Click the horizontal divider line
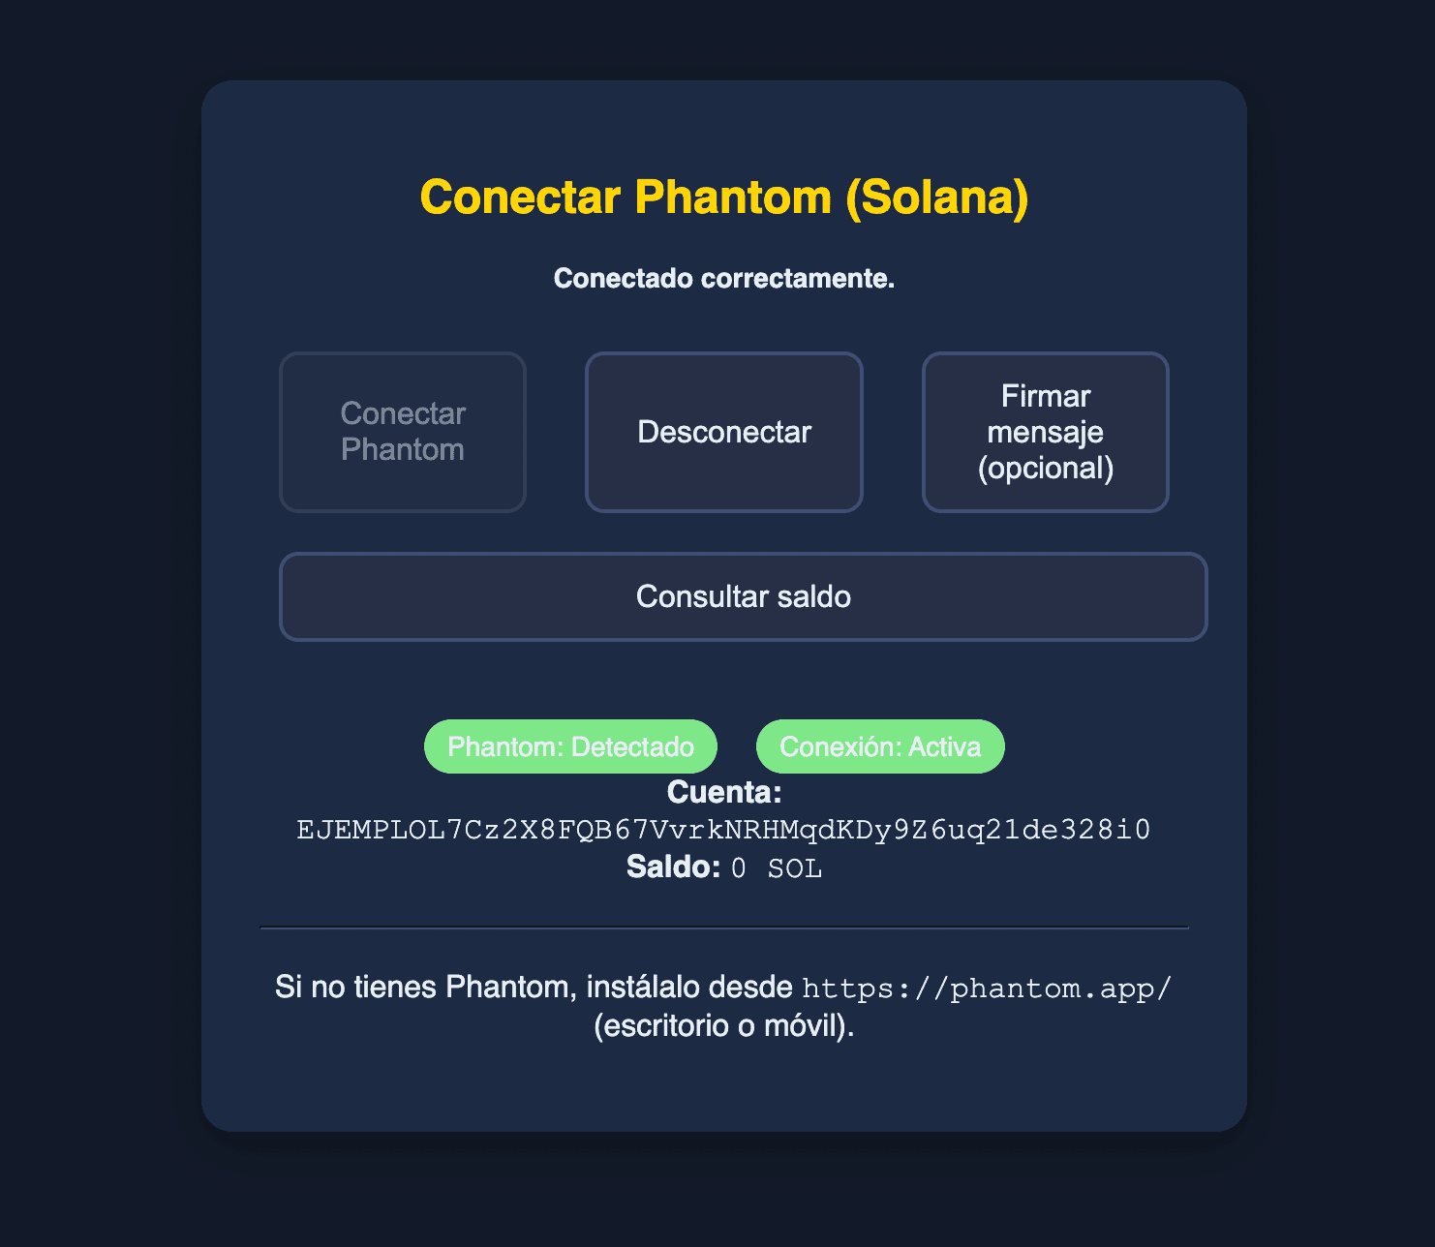Viewport: 1435px width, 1247px height. click(723, 928)
